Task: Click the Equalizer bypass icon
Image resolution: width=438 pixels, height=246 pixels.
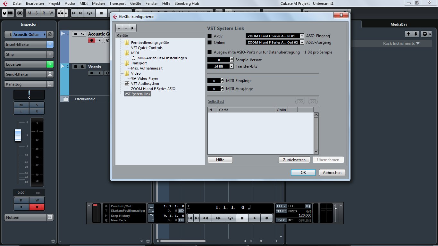Action: pos(50,64)
